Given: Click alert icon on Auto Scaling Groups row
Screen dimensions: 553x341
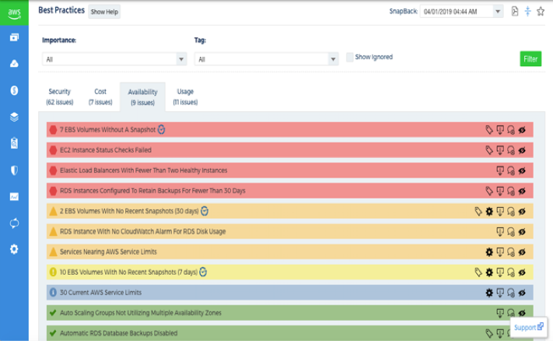Looking at the screenshot, I should coord(500,313).
